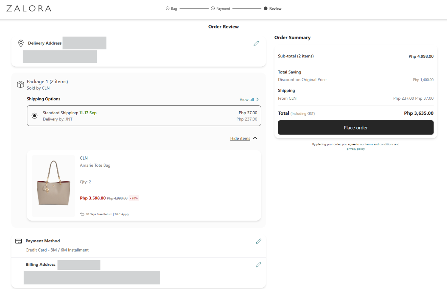Click the ZALORA logo
447x289 pixels.
click(x=29, y=8)
